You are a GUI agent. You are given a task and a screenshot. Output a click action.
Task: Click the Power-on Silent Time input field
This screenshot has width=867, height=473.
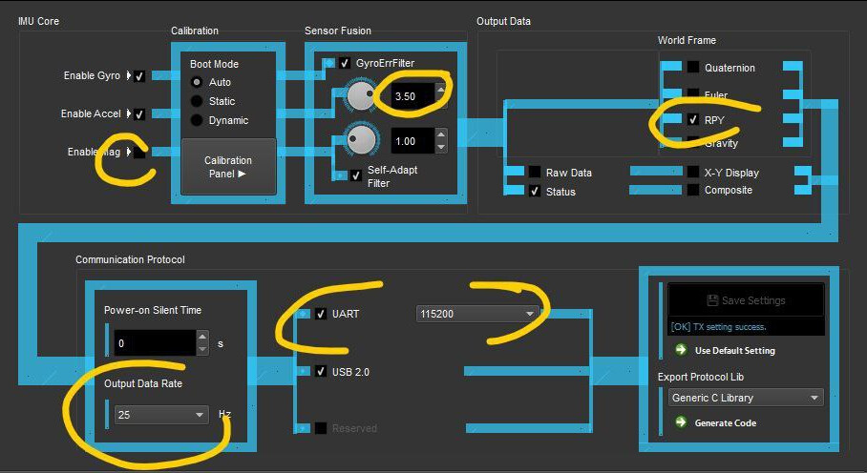point(154,342)
